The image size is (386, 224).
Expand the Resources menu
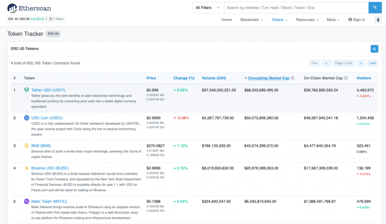pos(307,20)
